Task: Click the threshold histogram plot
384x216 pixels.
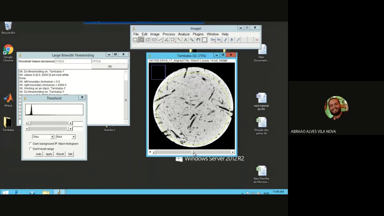Action: (x=54, y=109)
